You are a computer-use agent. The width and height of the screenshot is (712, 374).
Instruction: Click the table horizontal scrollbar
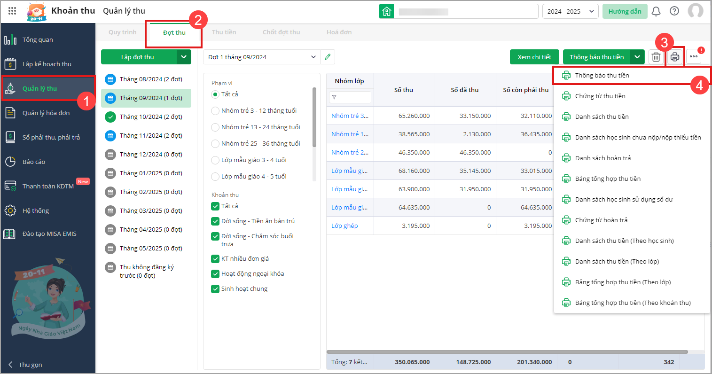[x=507, y=352]
